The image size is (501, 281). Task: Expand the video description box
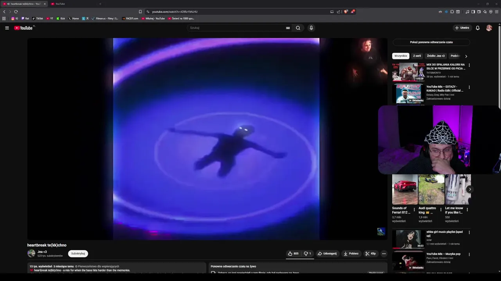pyautogui.click(x=117, y=268)
